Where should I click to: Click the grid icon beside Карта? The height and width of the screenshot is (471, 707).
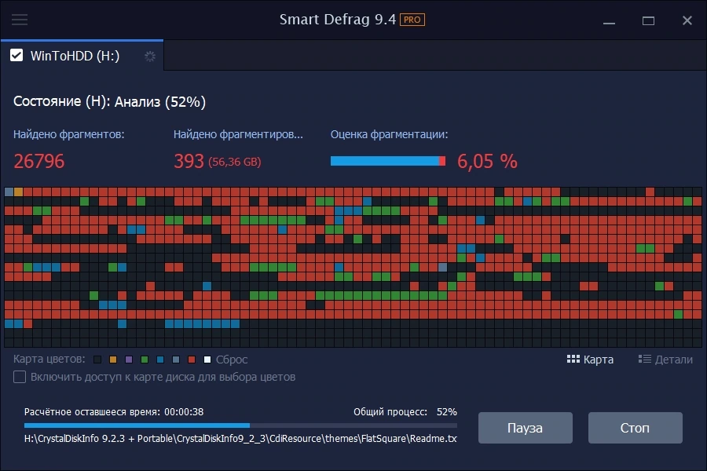point(573,360)
